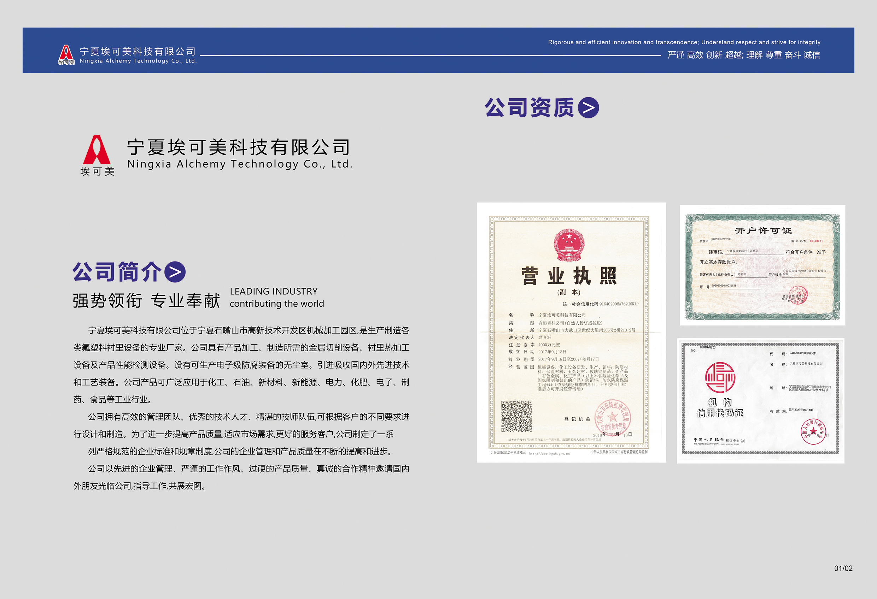Screen dimensions: 877x599
Task: Click the QR code on business license
Action: pyautogui.click(x=516, y=416)
